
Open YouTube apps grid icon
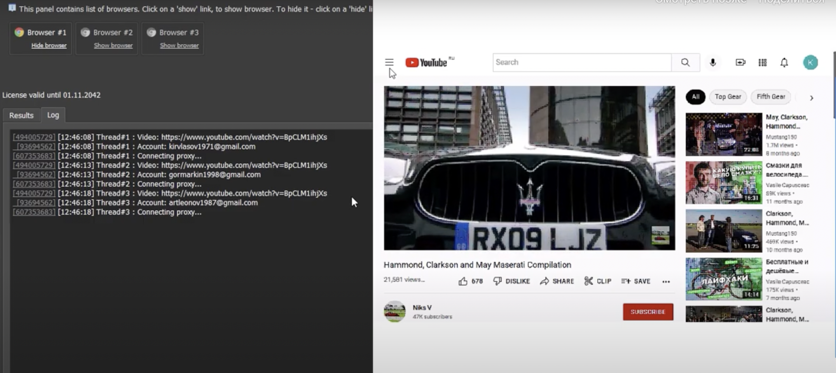pos(762,62)
